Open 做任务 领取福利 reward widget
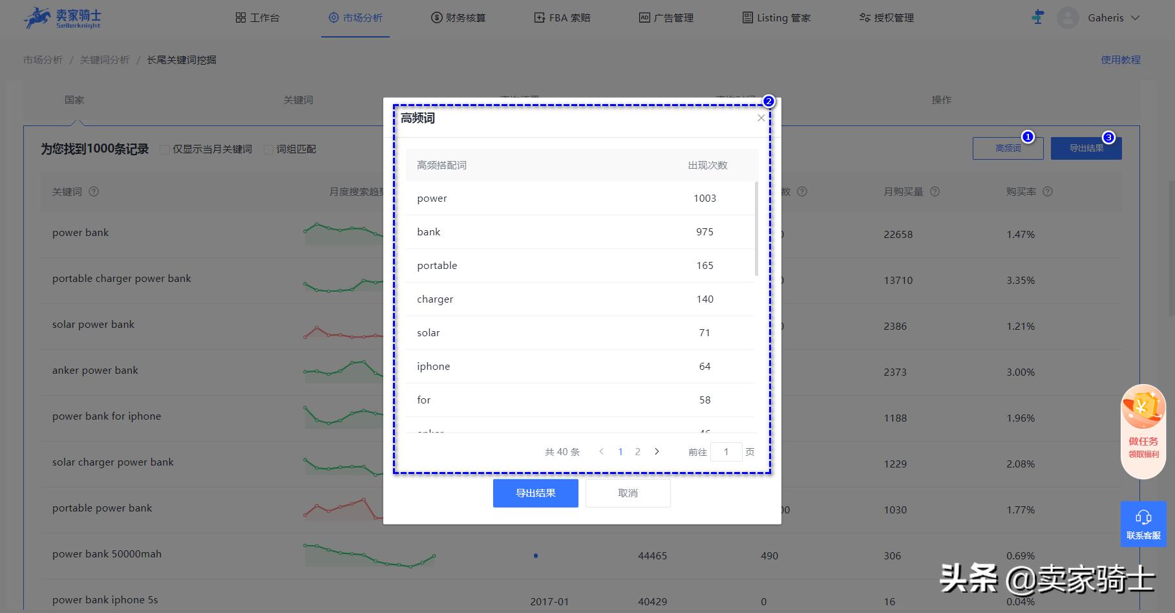Viewport: 1175px width, 613px height. coord(1143,431)
